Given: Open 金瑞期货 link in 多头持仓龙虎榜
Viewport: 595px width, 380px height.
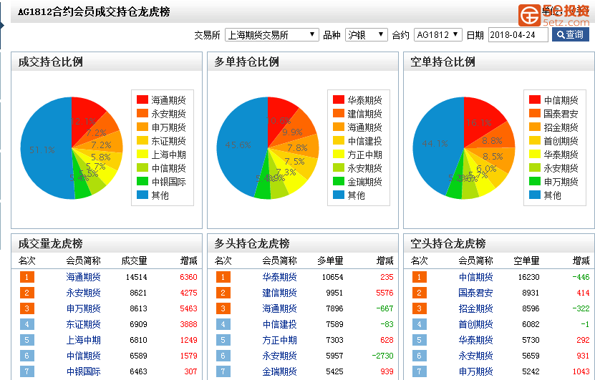Looking at the screenshot, I should click(280, 371).
